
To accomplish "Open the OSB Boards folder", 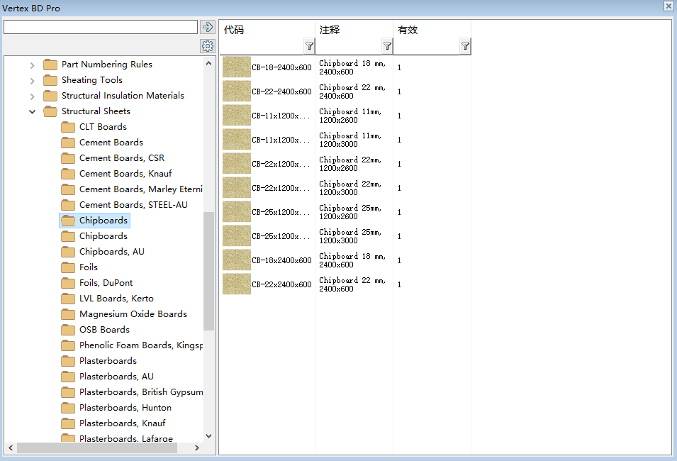I will click(104, 329).
